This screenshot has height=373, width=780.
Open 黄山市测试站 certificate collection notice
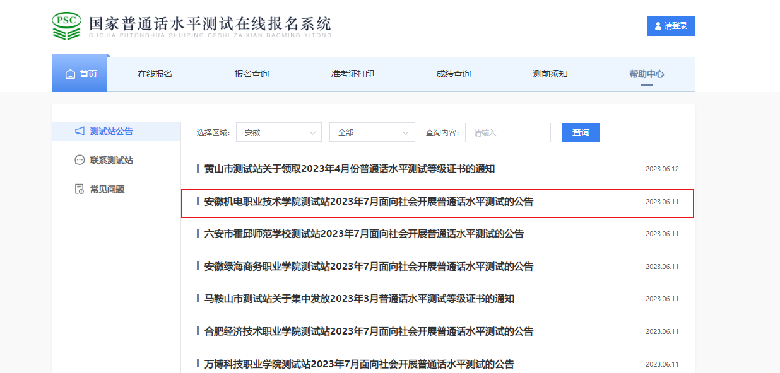click(x=350, y=169)
